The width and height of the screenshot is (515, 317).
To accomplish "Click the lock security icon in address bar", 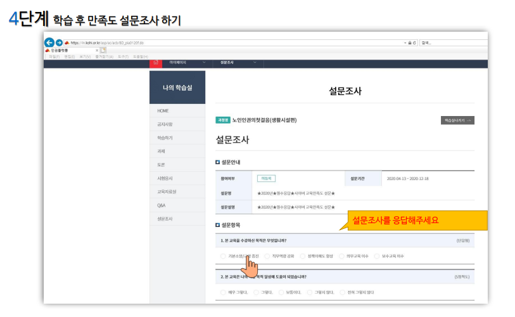I will pos(410,42).
